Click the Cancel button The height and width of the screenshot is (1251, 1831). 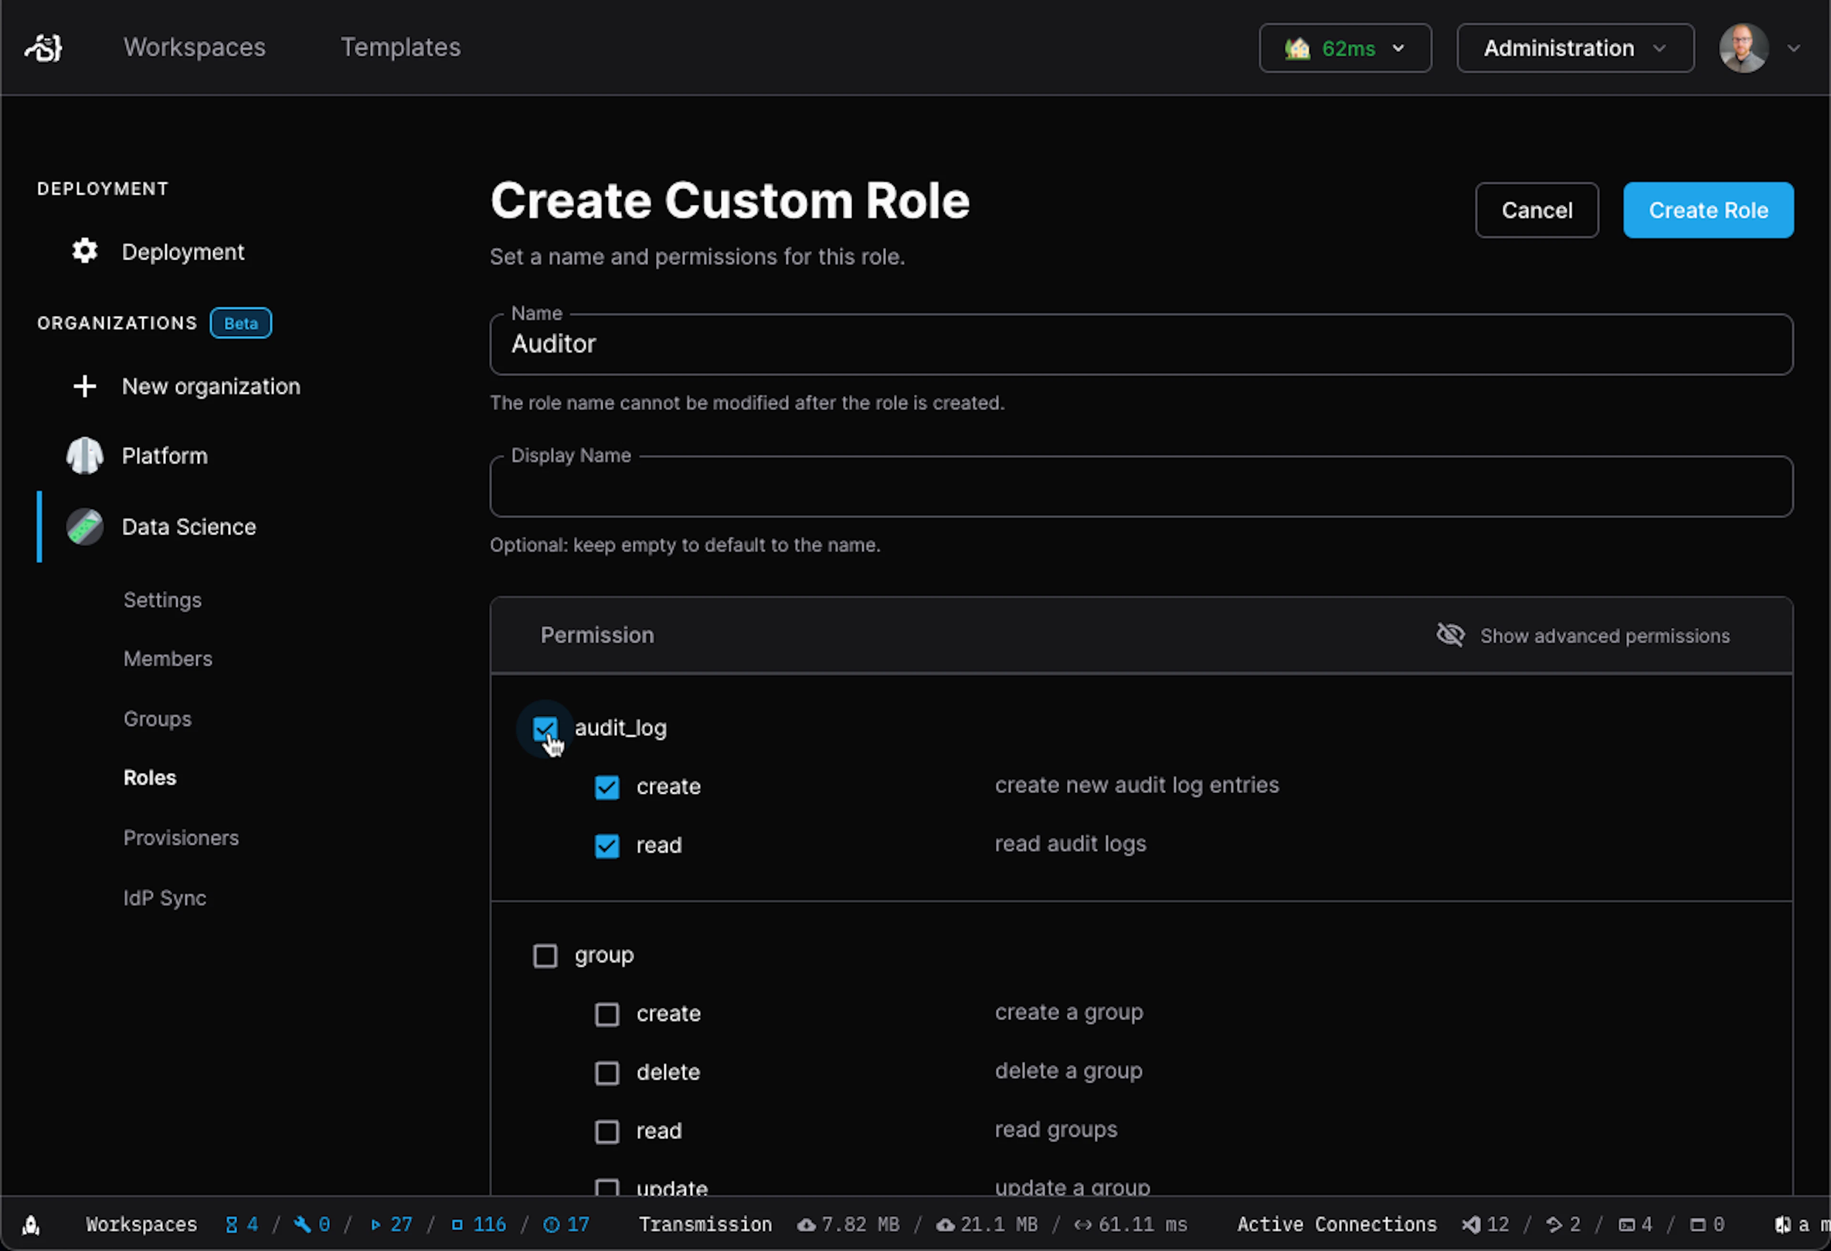[1536, 210]
